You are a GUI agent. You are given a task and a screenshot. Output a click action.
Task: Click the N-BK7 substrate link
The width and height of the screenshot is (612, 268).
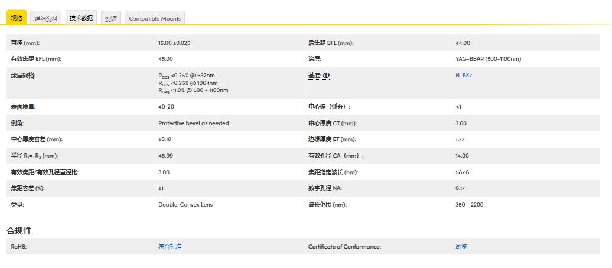[464, 76]
